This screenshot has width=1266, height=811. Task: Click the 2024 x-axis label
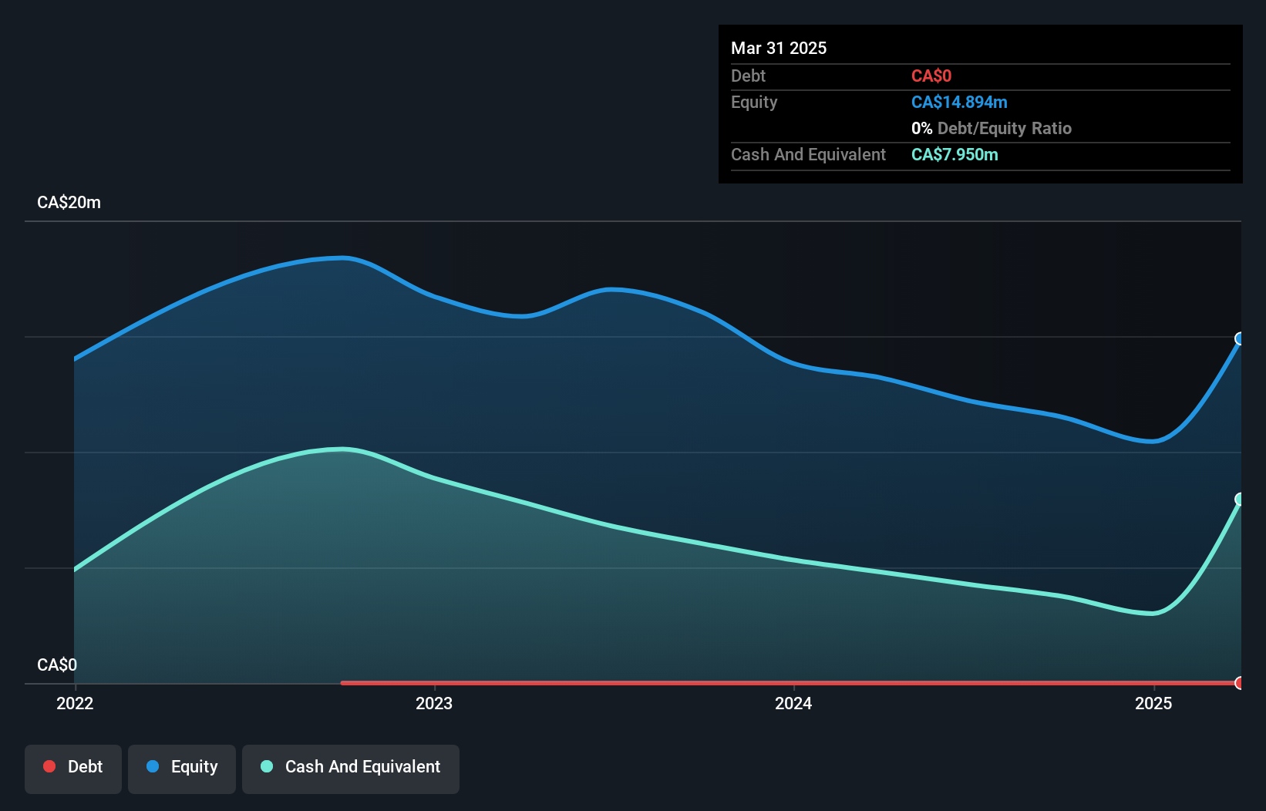coord(793,703)
